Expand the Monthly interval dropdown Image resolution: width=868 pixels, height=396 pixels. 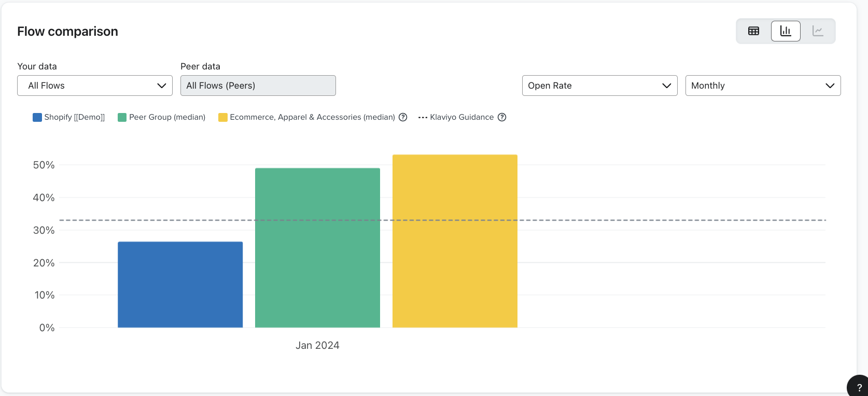point(763,86)
